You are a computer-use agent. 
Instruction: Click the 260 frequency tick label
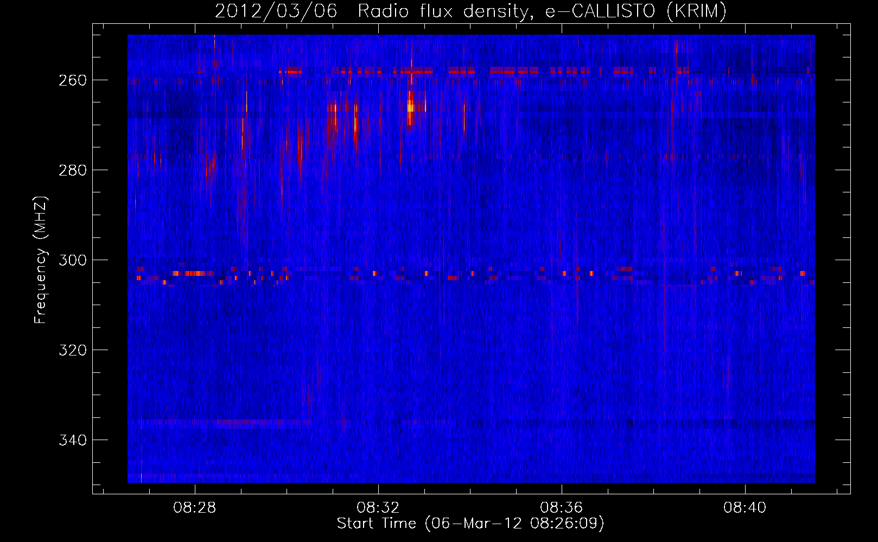(72, 80)
